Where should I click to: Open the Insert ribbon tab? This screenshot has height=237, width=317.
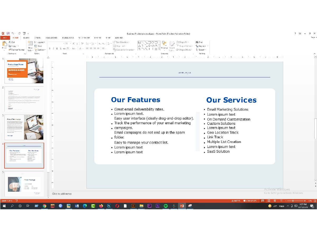click(26, 38)
